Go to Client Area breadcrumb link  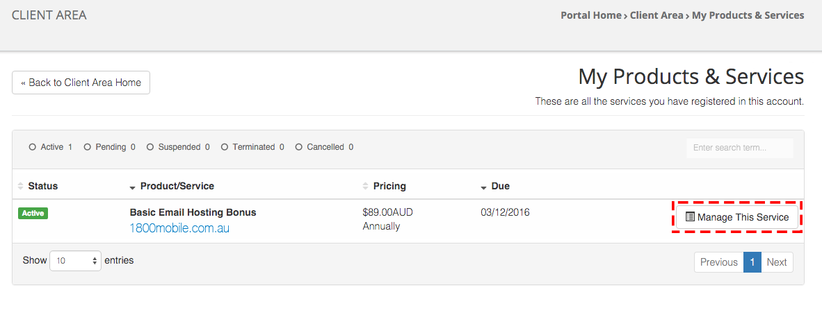coord(656,15)
